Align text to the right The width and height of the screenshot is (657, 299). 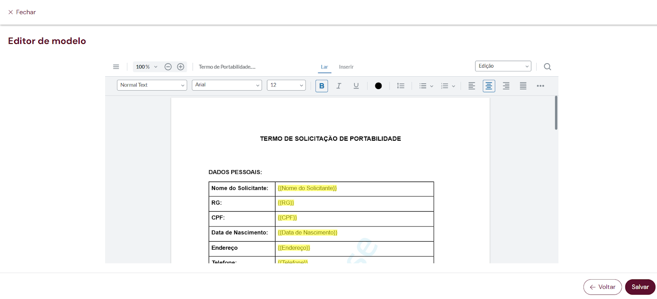coord(506,86)
